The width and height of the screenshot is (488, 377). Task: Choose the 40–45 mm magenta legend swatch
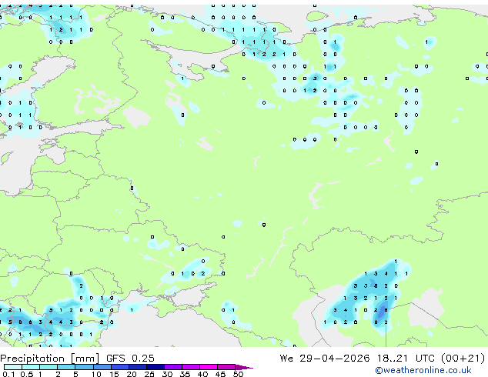209,367
